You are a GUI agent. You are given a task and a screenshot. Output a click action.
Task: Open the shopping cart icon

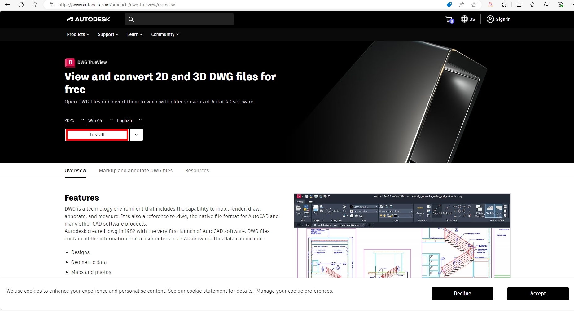449,20
